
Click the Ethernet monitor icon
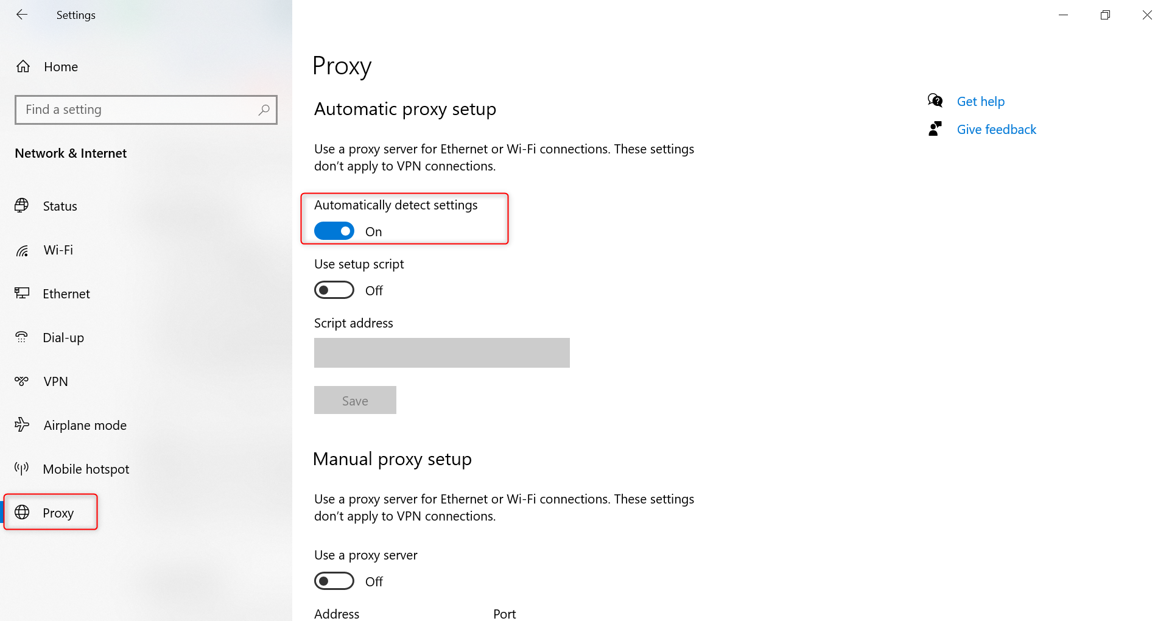[22, 293]
